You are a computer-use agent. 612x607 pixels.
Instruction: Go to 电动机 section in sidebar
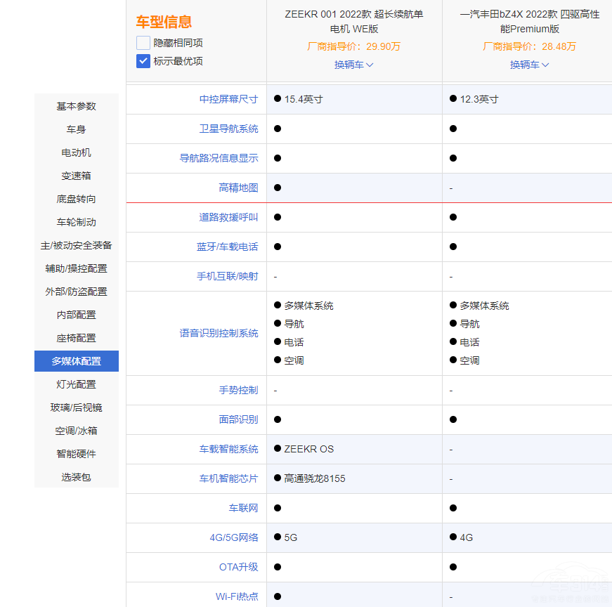pos(77,152)
